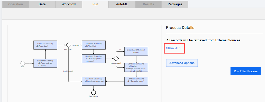Select the Final Results end circle
The height and width of the screenshot is (102, 265).
click(x=94, y=93)
